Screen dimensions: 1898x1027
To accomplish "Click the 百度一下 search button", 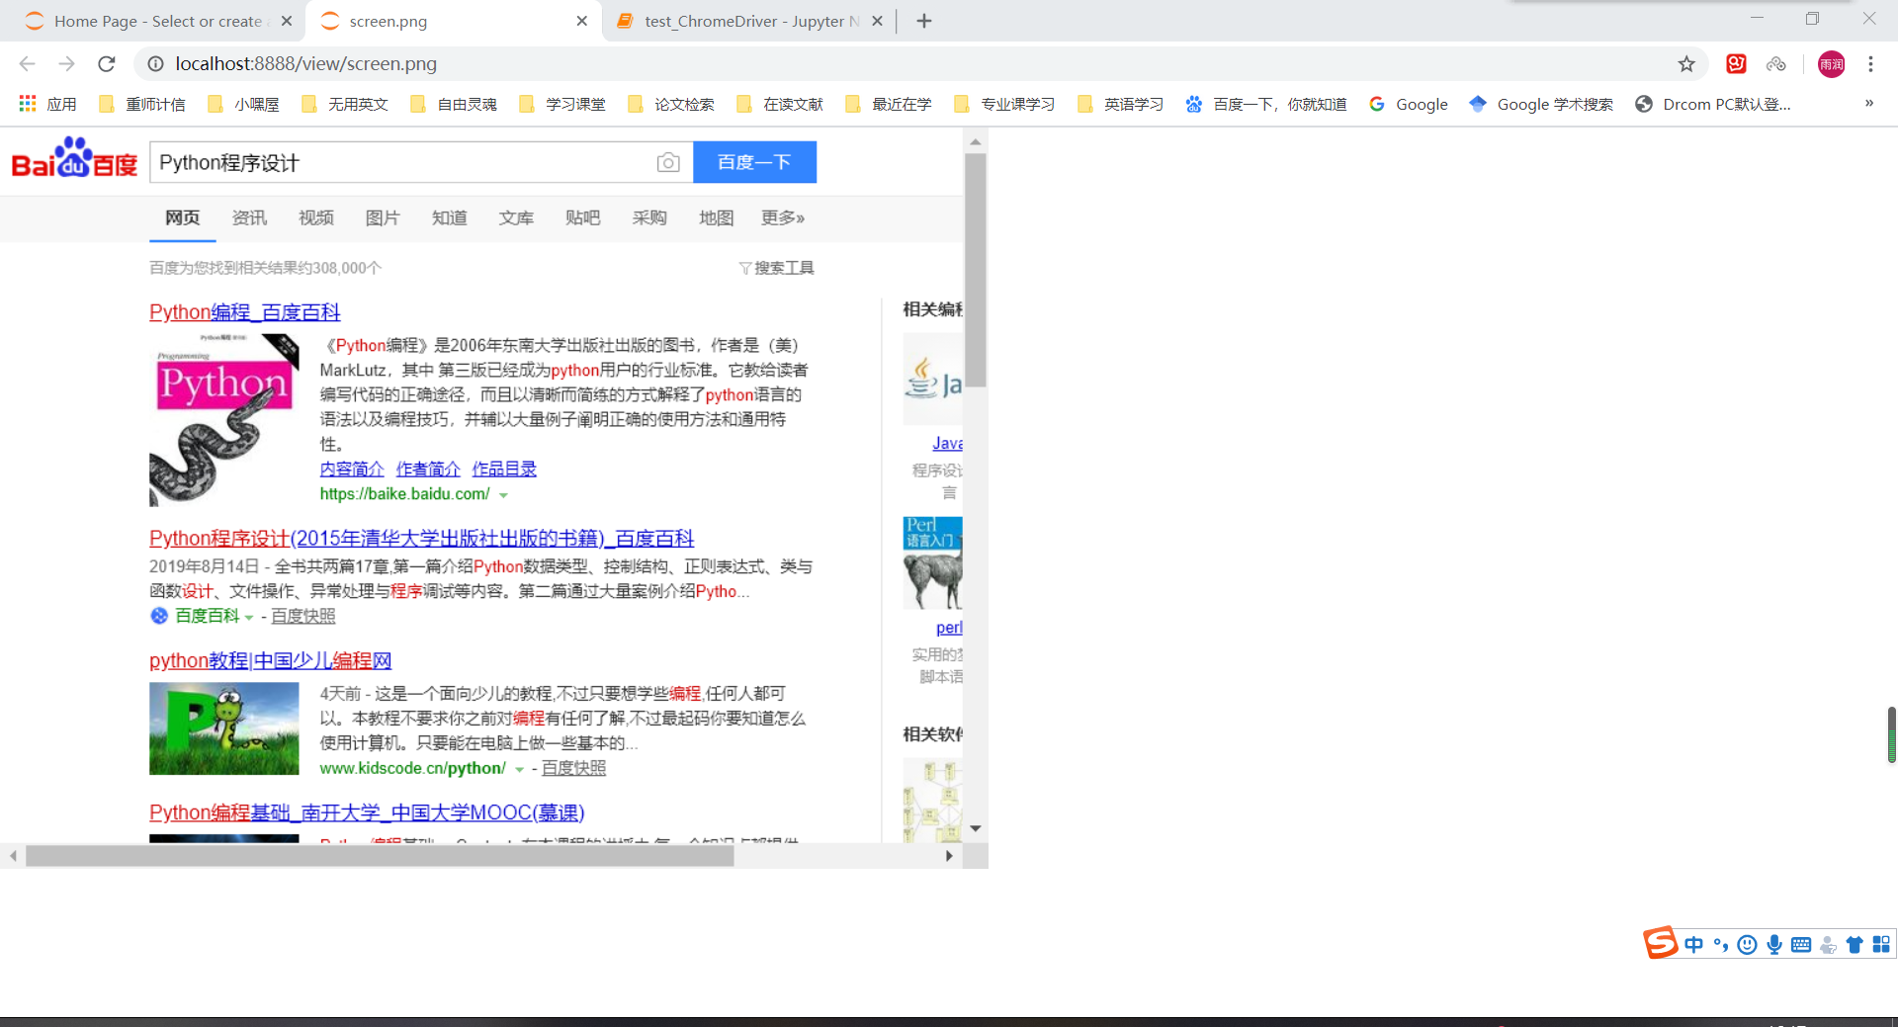I will pyautogui.click(x=754, y=162).
